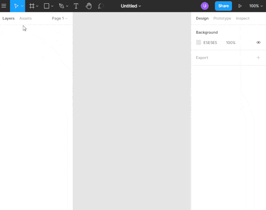Toggle background color visibility eye
Image resolution: width=266 pixels, height=210 pixels.
click(259, 42)
